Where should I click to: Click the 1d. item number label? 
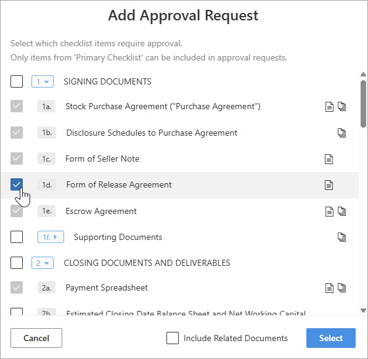(46, 185)
